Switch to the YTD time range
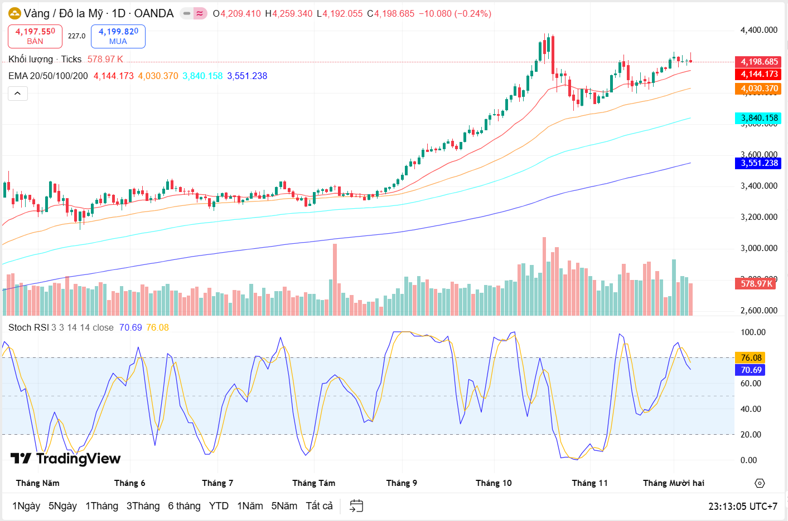This screenshot has height=521, width=788. [x=219, y=506]
